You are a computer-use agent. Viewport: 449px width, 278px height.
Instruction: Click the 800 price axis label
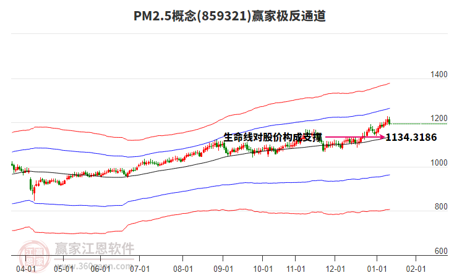click(x=441, y=206)
